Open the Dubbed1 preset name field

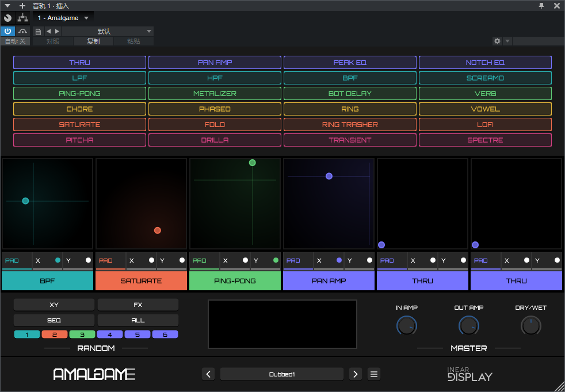point(282,374)
